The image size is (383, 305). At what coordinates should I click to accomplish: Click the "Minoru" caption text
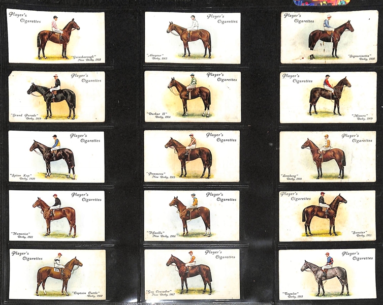[x=360, y=115]
